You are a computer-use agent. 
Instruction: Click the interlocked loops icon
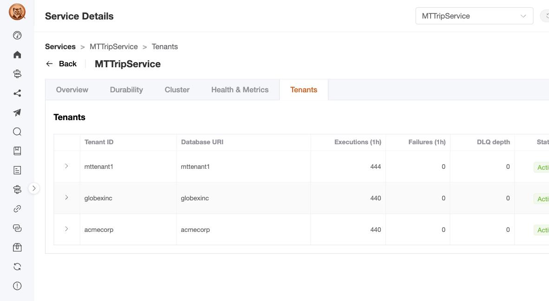click(17, 228)
